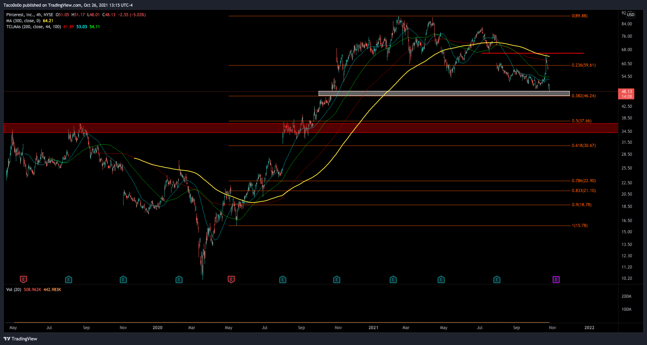This screenshot has height=345, width=647.
Task: Click the Fibonacci label 0.382(46.24)
Action: coord(583,96)
